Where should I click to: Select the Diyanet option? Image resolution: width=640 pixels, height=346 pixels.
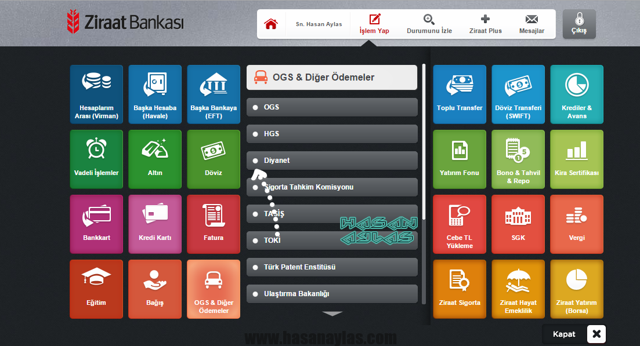[332, 161]
